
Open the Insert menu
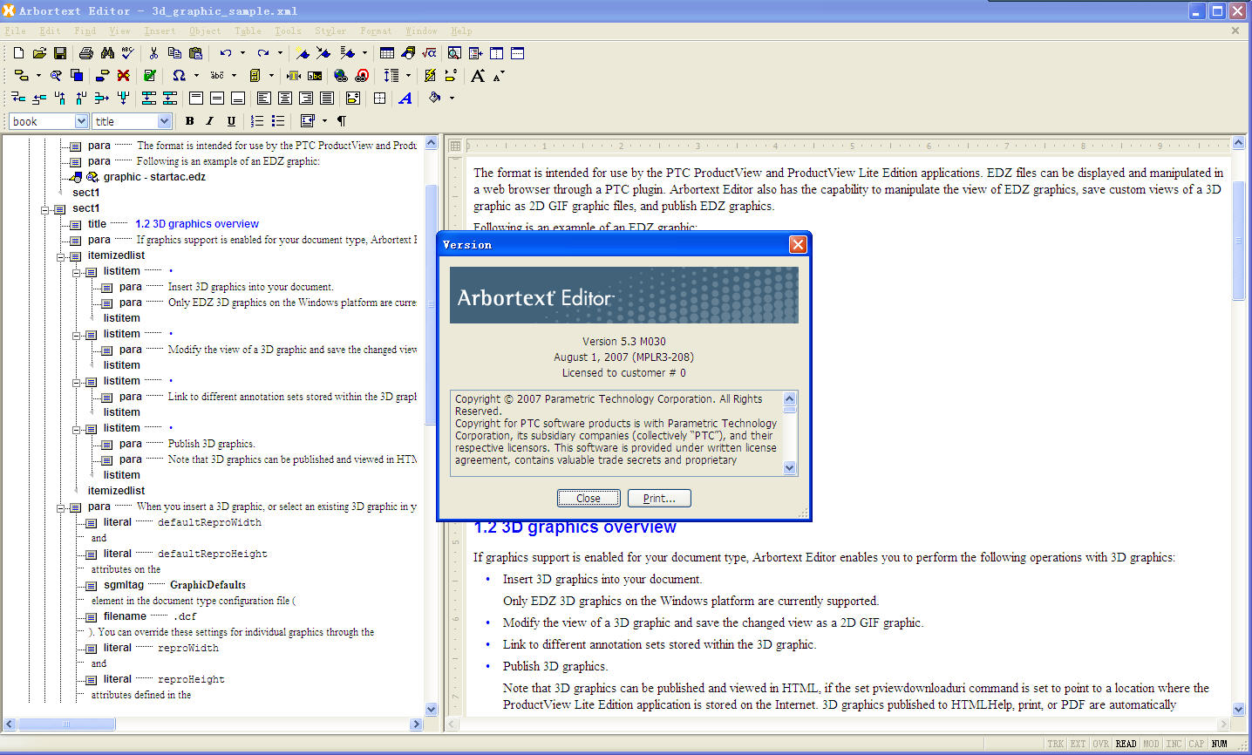tap(160, 31)
